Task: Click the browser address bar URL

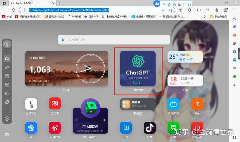Action: click(69, 10)
